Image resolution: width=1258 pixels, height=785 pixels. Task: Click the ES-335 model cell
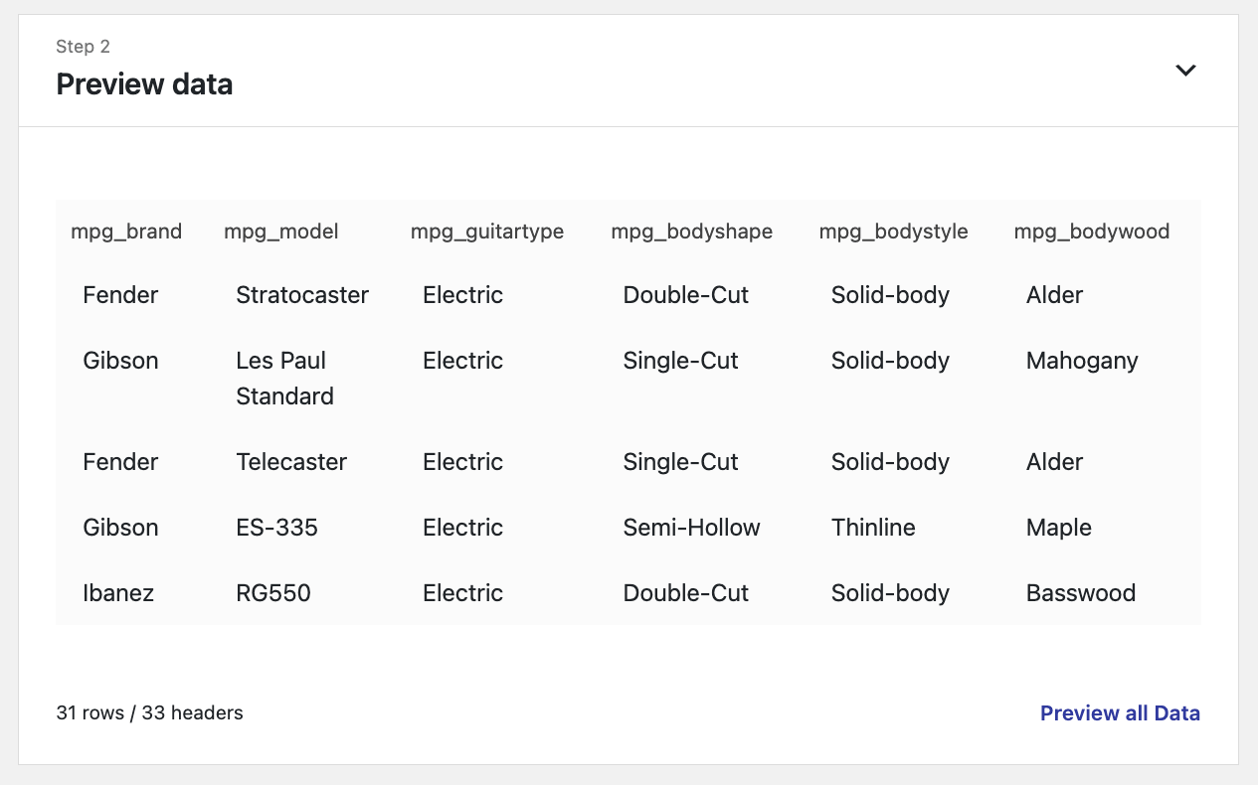tap(277, 528)
